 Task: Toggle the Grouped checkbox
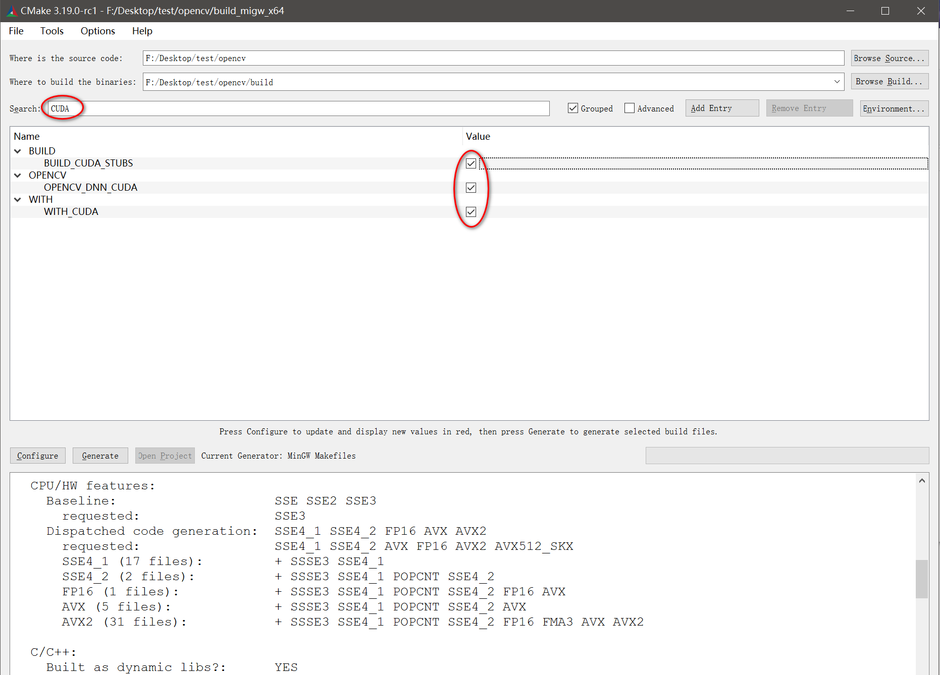tap(573, 108)
